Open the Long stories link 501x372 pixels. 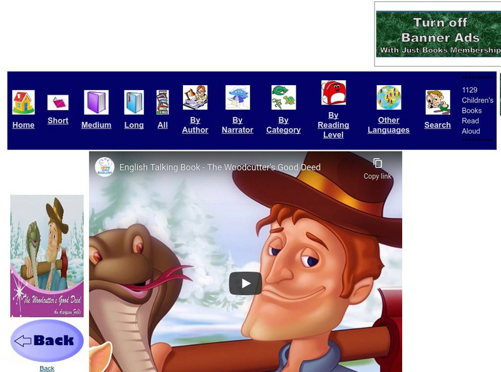point(134,125)
